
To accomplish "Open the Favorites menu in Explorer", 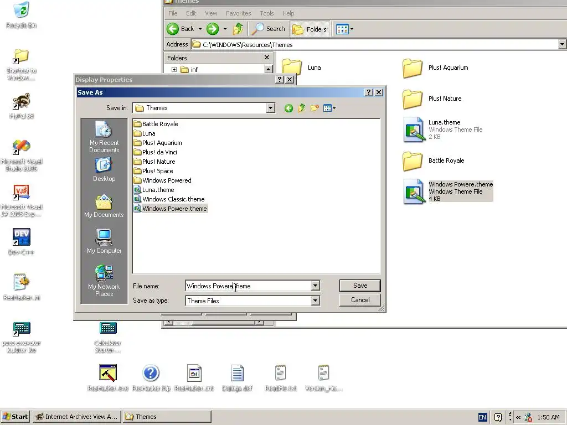I will click(x=238, y=13).
